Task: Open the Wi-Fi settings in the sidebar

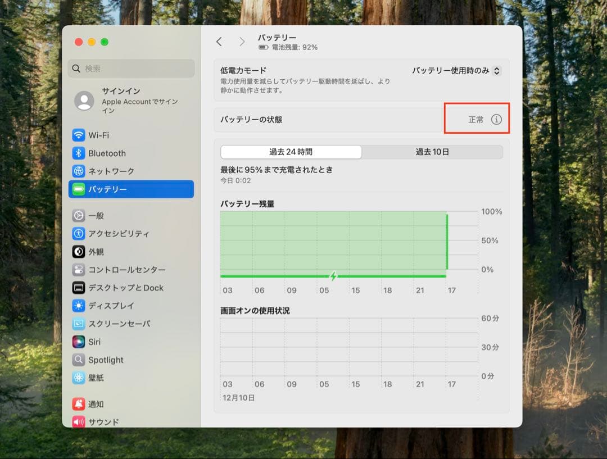Action: pos(101,135)
